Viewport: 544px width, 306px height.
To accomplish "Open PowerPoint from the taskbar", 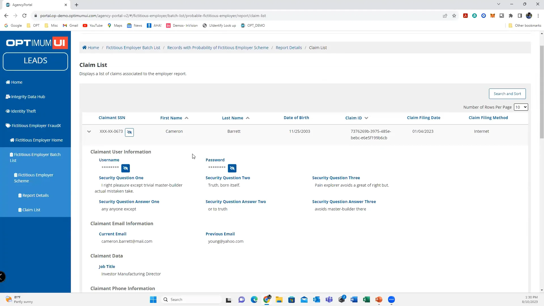I will (x=379, y=299).
